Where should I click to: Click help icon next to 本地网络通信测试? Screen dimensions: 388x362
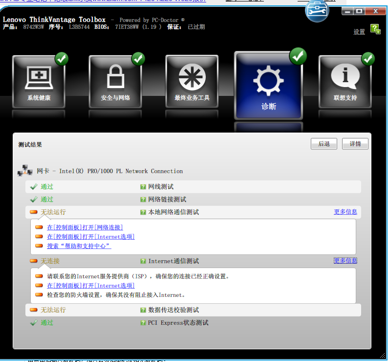143,212
